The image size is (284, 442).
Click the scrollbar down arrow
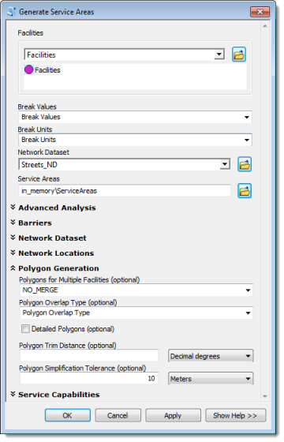pos(265,396)
